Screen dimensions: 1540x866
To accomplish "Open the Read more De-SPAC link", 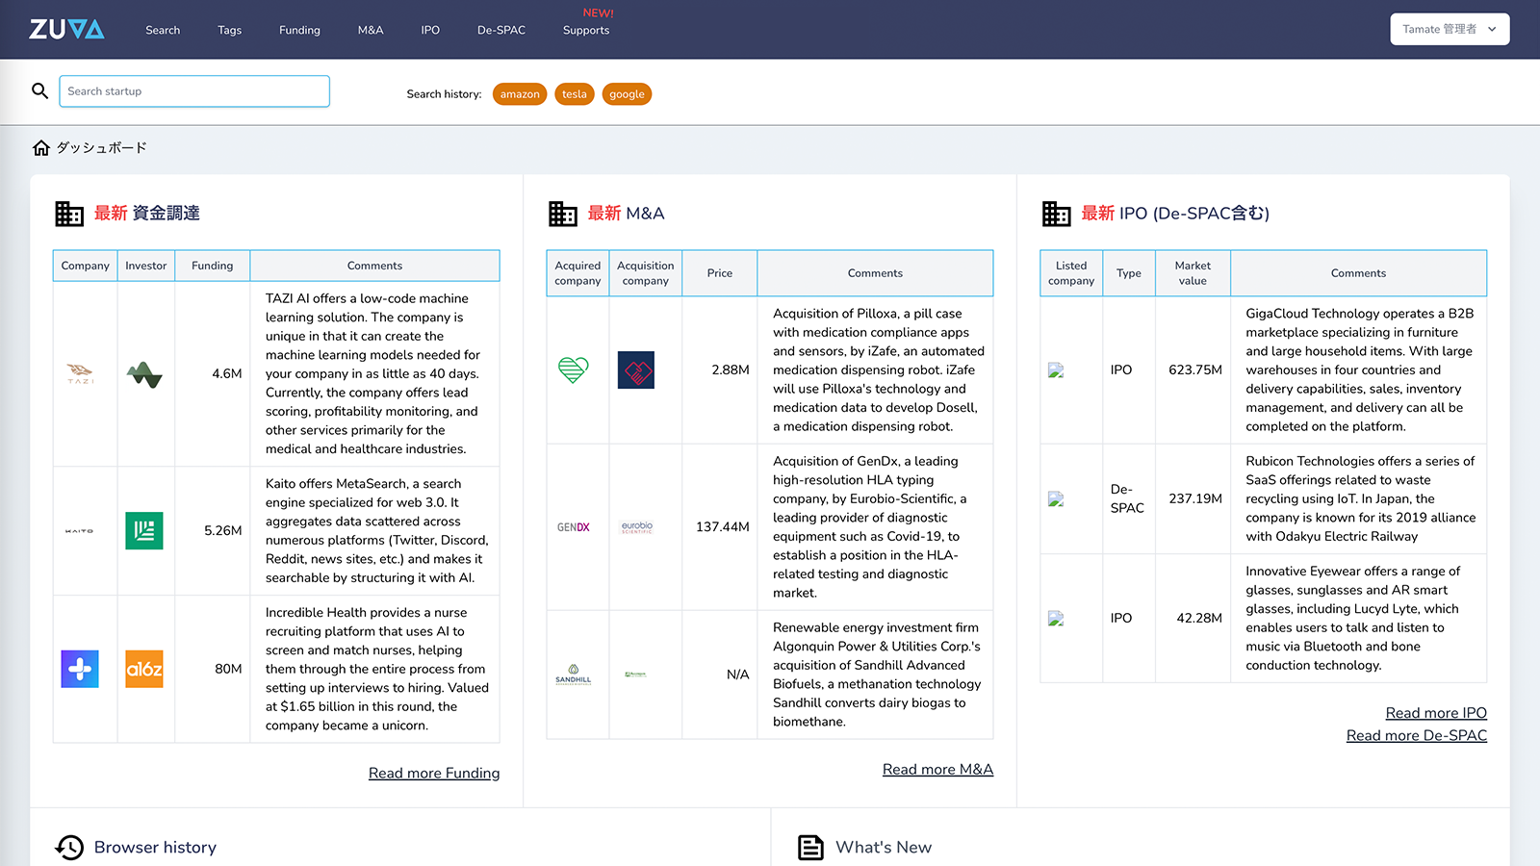I will pyautogui.click(x=1416, y=735).
